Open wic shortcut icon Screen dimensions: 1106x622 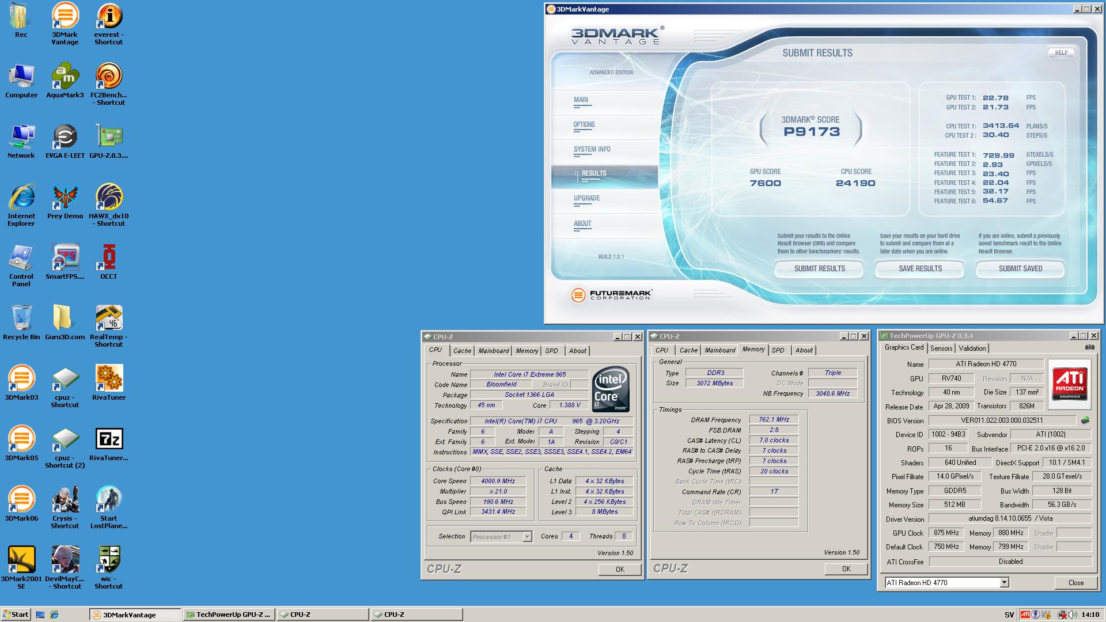click(x=108, y=568)
